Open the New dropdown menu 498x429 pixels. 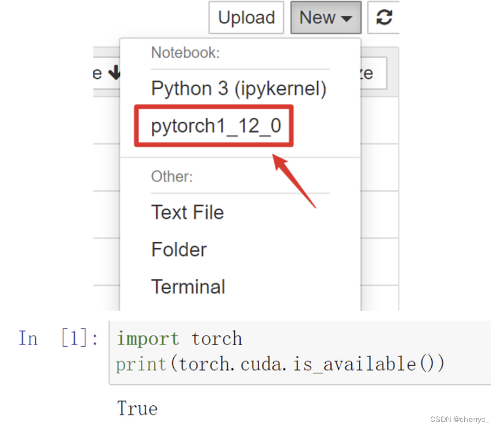[326, 17]
